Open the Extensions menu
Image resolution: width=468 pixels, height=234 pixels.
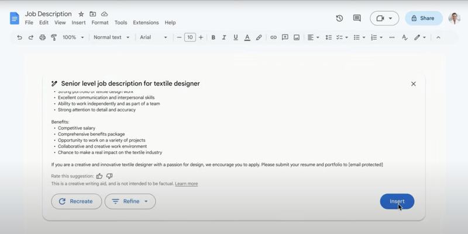tap(146, 23)
